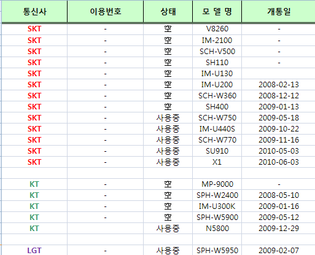Select the 통신사 column header
Screen dimensions: 315x255
pos(34,12)
